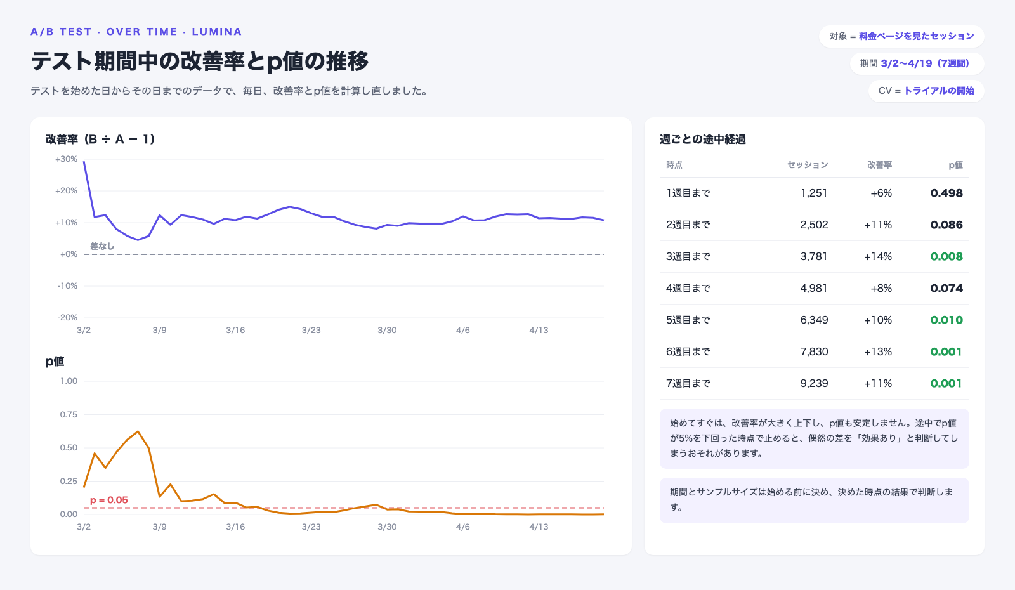Image resolution: width=1015 pixels, height=590 pixels.
Task: Click the session count 1,251
Action: click(814, 193)
